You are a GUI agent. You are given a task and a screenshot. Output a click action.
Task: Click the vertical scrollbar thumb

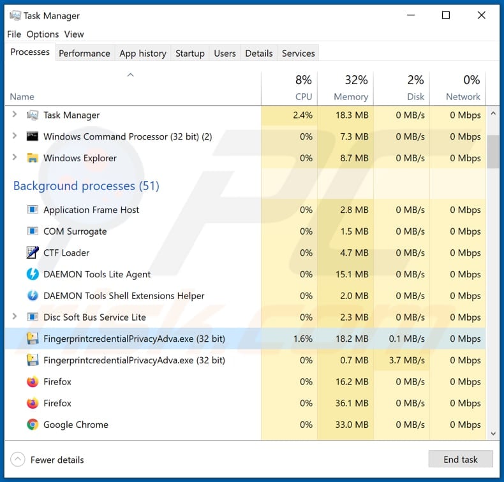click(493, 152)
